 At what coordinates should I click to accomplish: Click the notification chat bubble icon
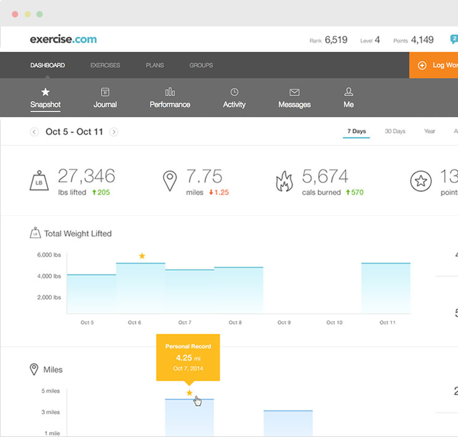(x=454, y=39)
